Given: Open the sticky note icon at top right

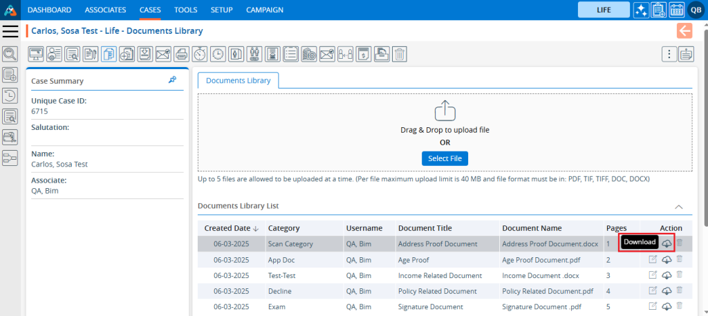Looking at the screenshot, I should click(686, 54).
